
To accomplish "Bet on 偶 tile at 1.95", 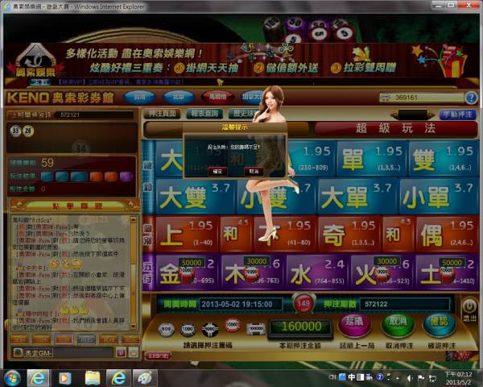I will [448, 235].
